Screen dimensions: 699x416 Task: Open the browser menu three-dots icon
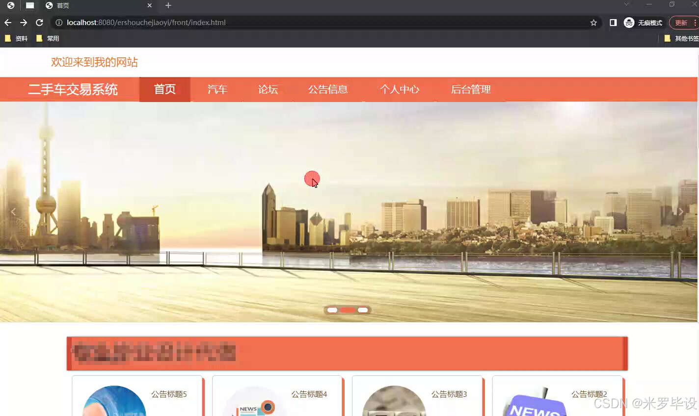(x=695, y=23)
